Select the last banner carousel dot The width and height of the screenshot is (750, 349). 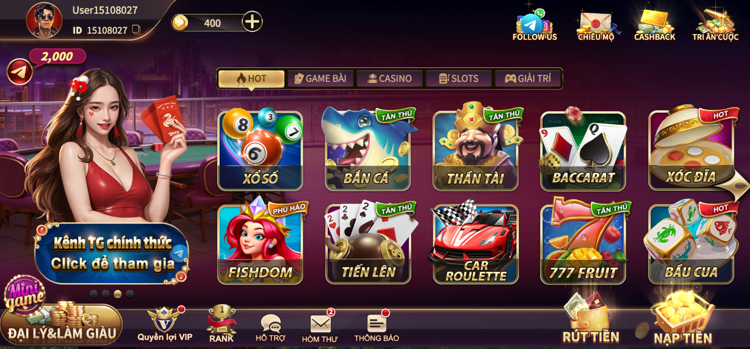[x=130, y=294]
